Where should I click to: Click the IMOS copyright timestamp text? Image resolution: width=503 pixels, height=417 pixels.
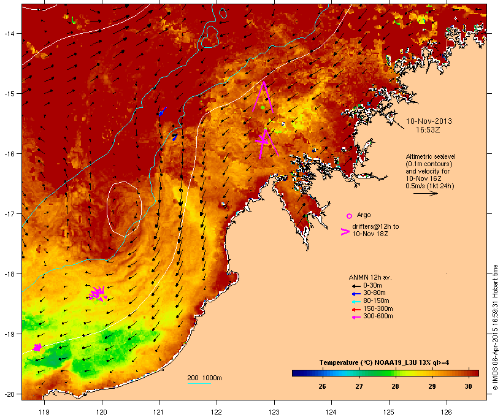pyautogui.click(x=495, y=327)
